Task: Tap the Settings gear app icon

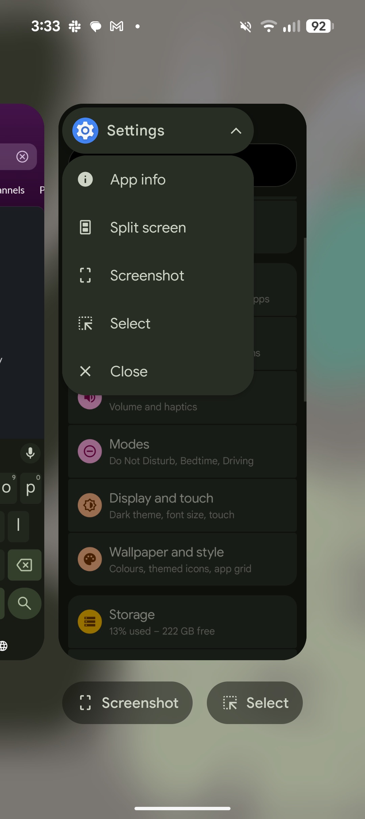Action: click(85, 131)
